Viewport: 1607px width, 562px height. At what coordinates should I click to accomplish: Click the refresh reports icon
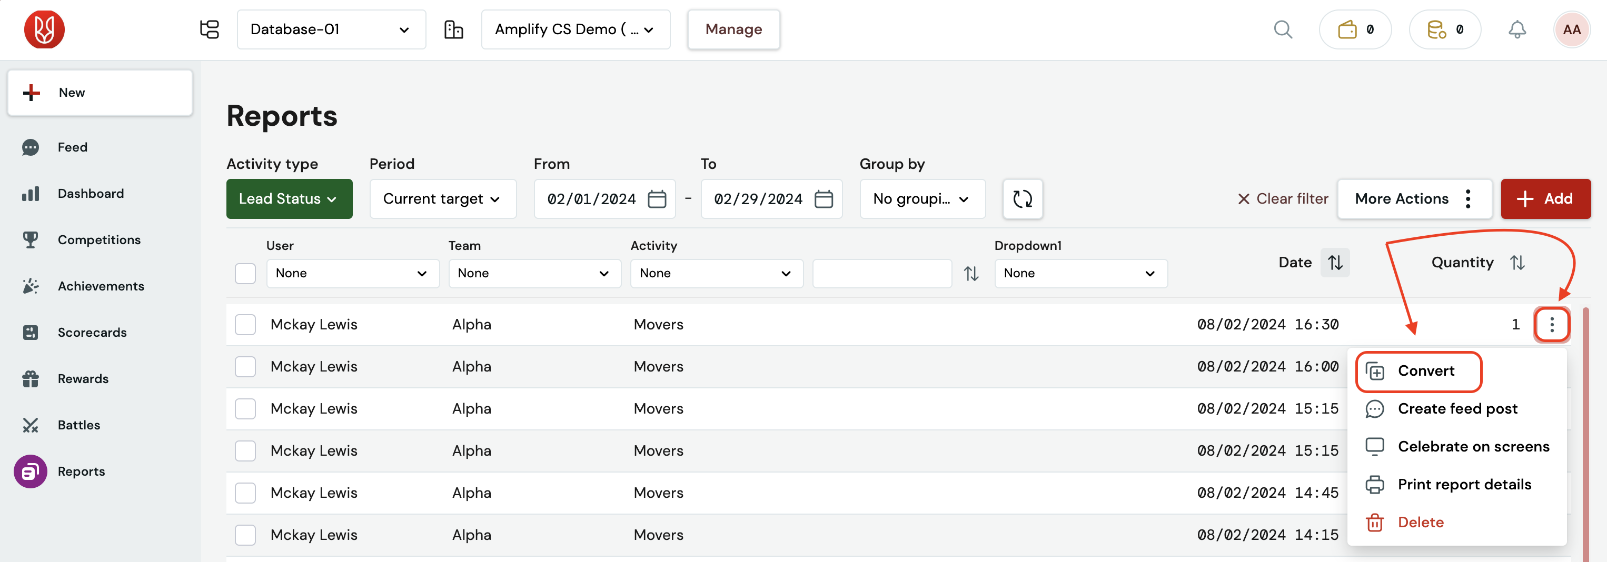click(x=1023, y=199)
